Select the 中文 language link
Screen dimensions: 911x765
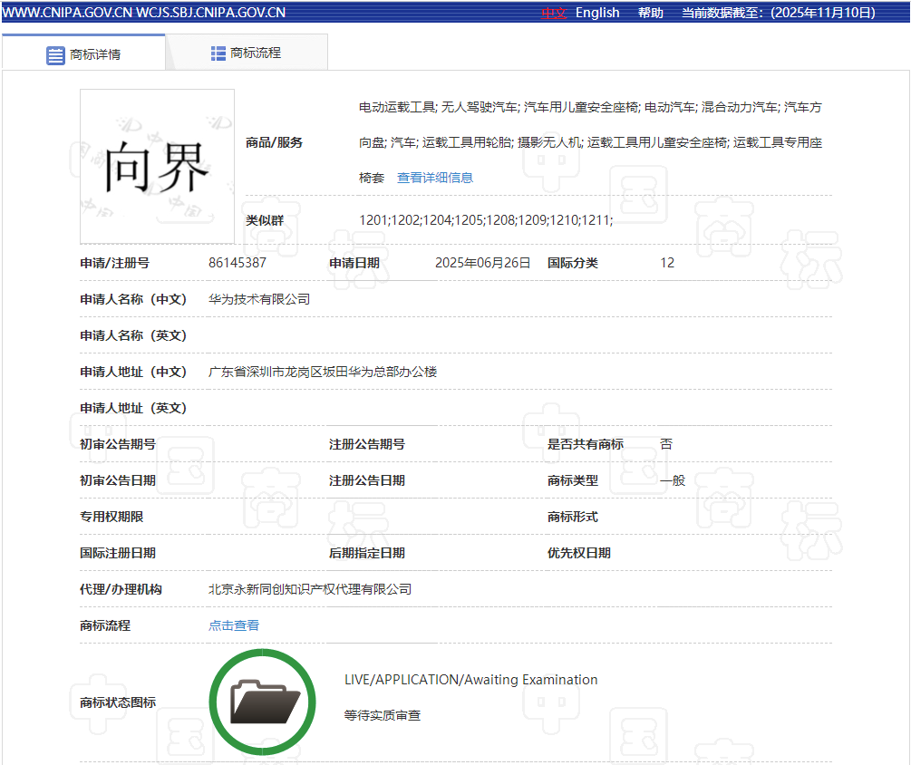coord(554,13)
